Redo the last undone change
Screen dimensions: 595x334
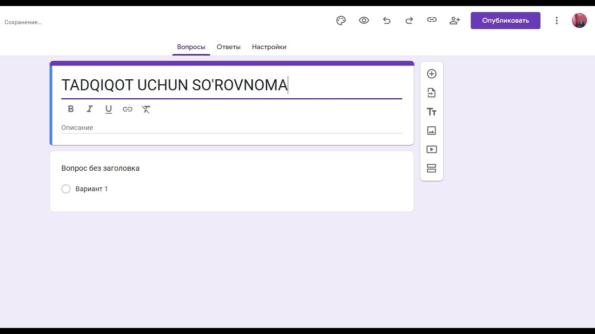(x=409, y=20)
